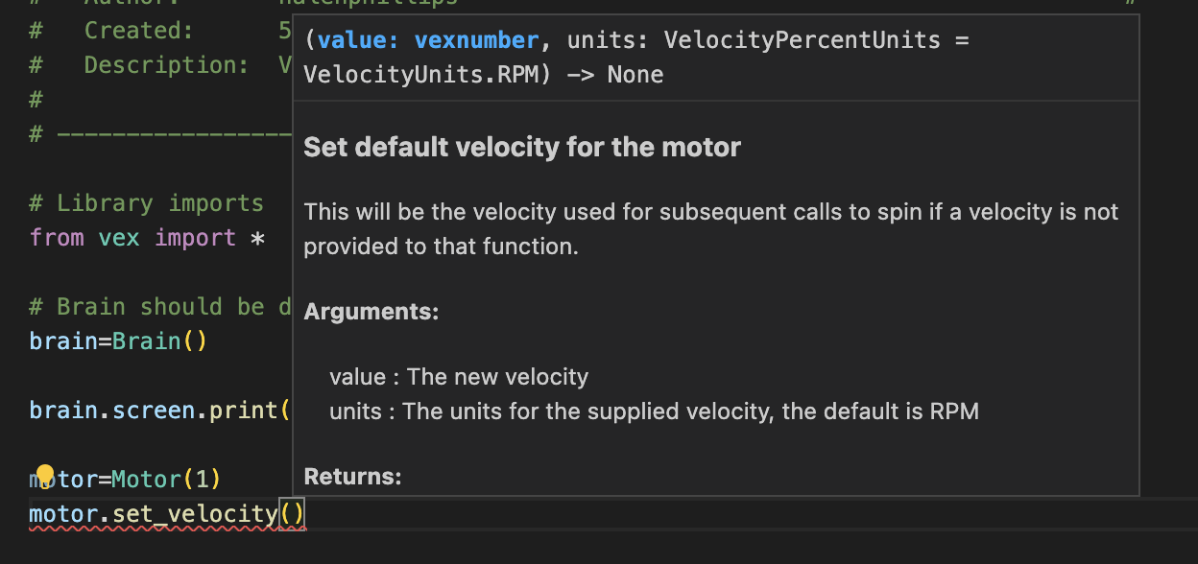The width and height of the screenshot is (1198, 564).
Task: Click the set_velocity method name in code
Action: [x=195, y=515]
